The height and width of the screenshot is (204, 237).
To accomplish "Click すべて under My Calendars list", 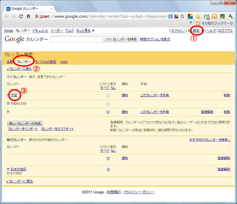I will tap(105, 88).
